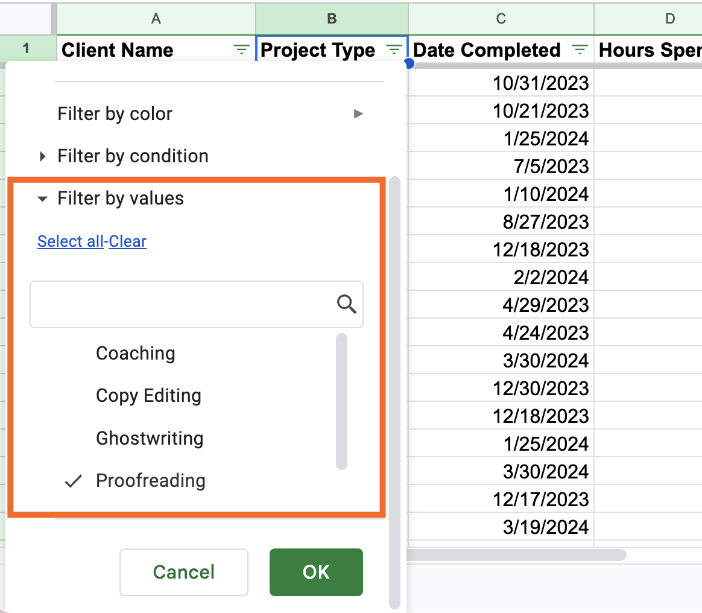Select column C header
The image size is (702, 613).
501,19
